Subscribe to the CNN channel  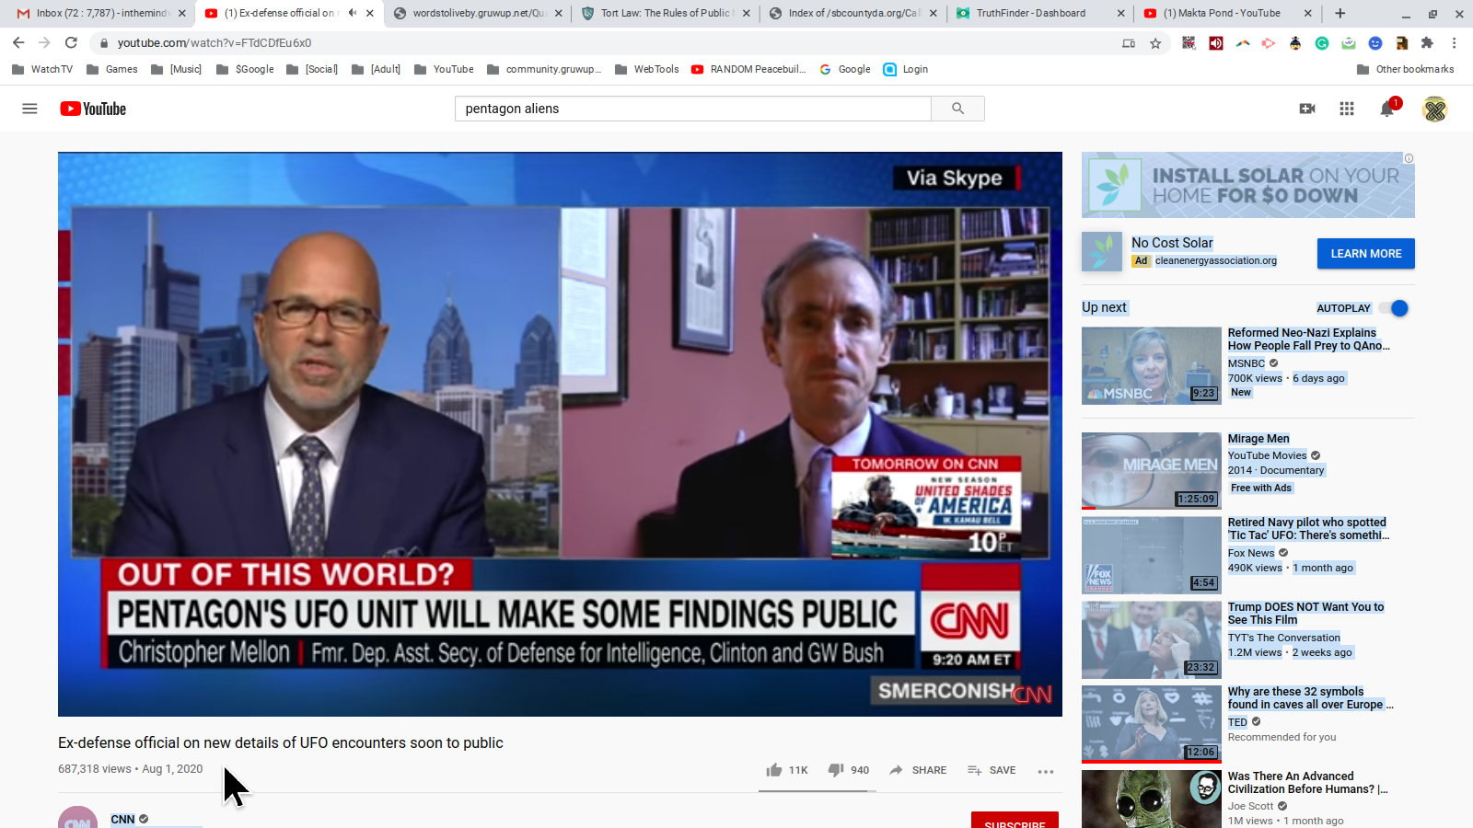pyautogui.click(x=1015, y=821)
